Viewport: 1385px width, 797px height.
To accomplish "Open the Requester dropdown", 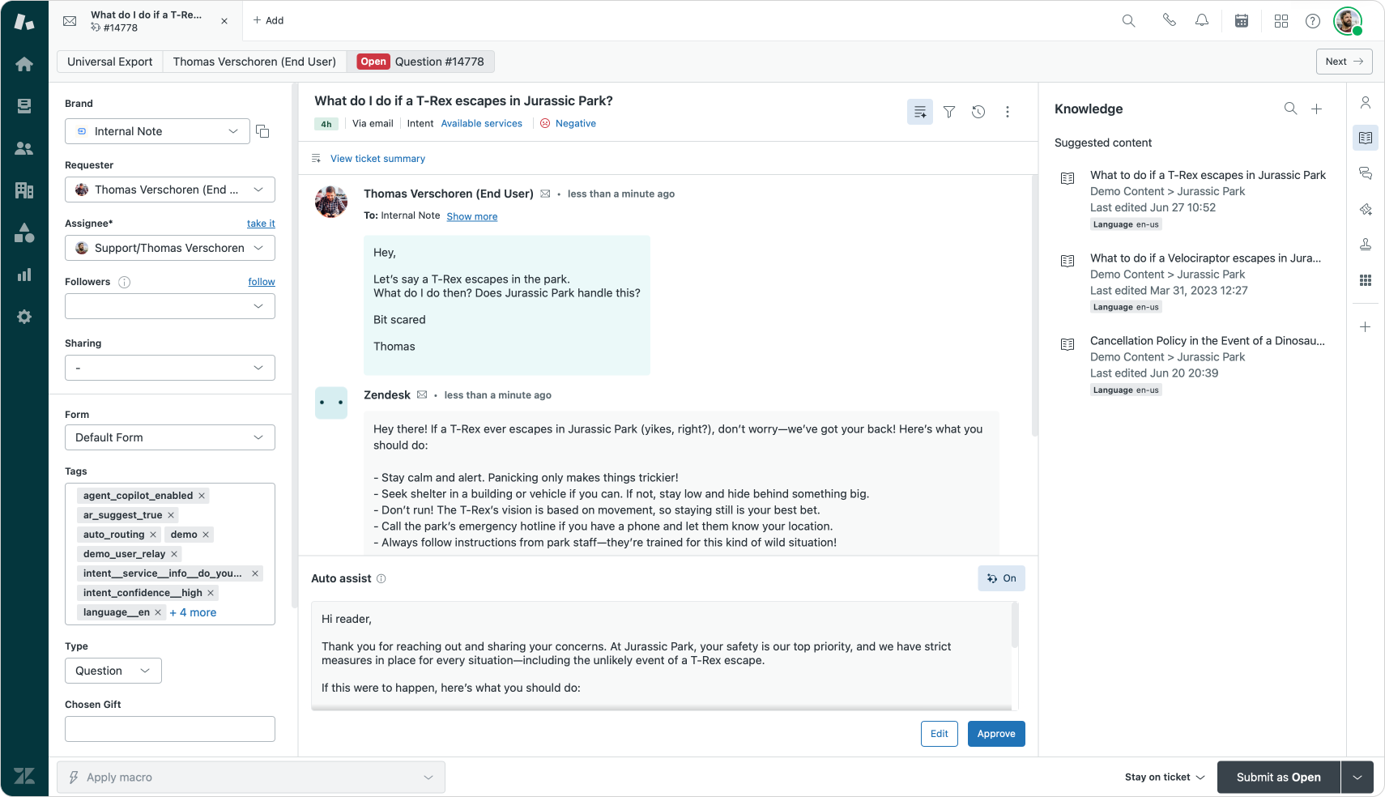I will (x=170, y=190).
